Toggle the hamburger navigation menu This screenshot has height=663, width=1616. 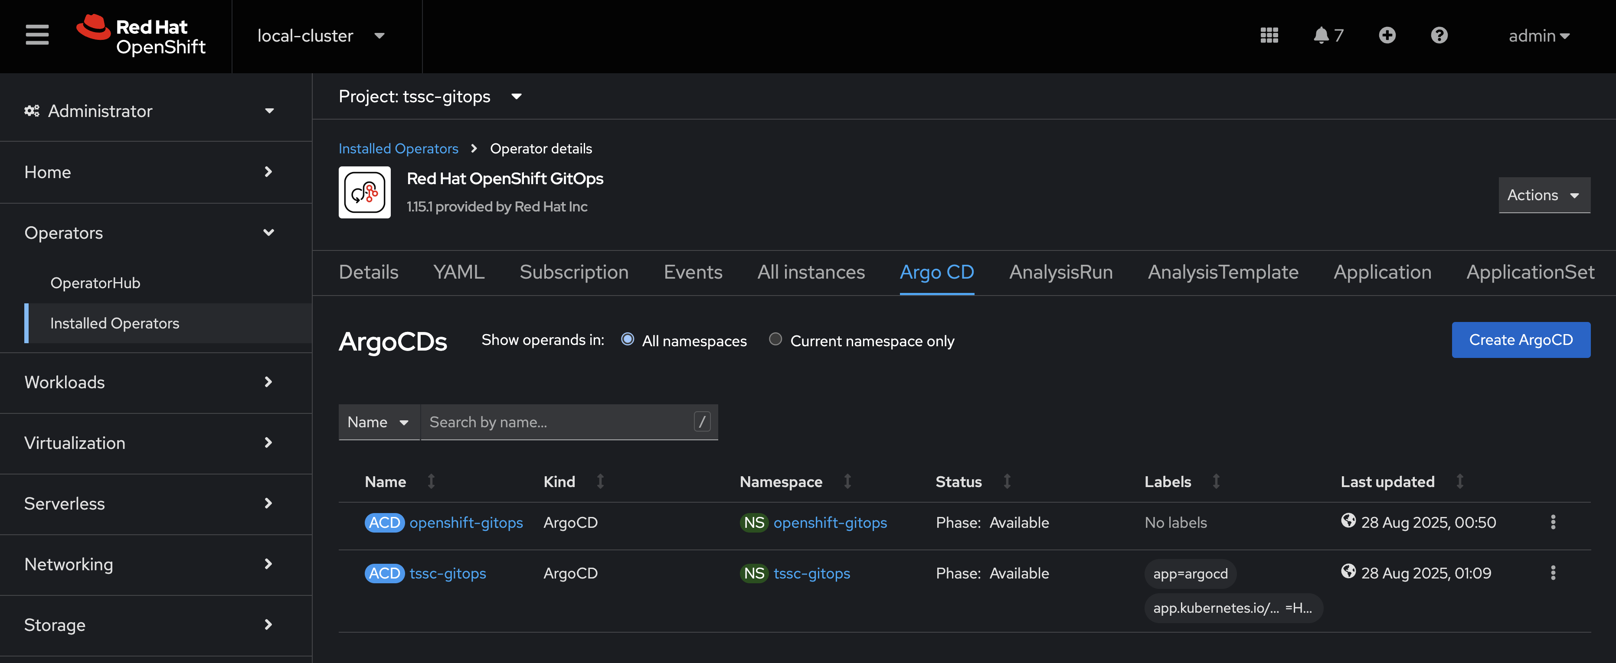(x=37, y=36)
